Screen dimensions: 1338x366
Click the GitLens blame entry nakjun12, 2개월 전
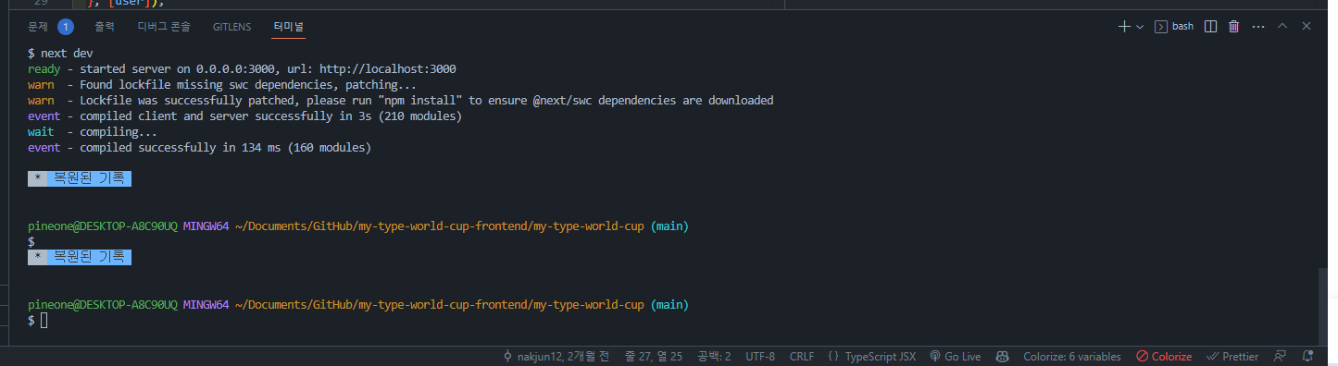556,357
